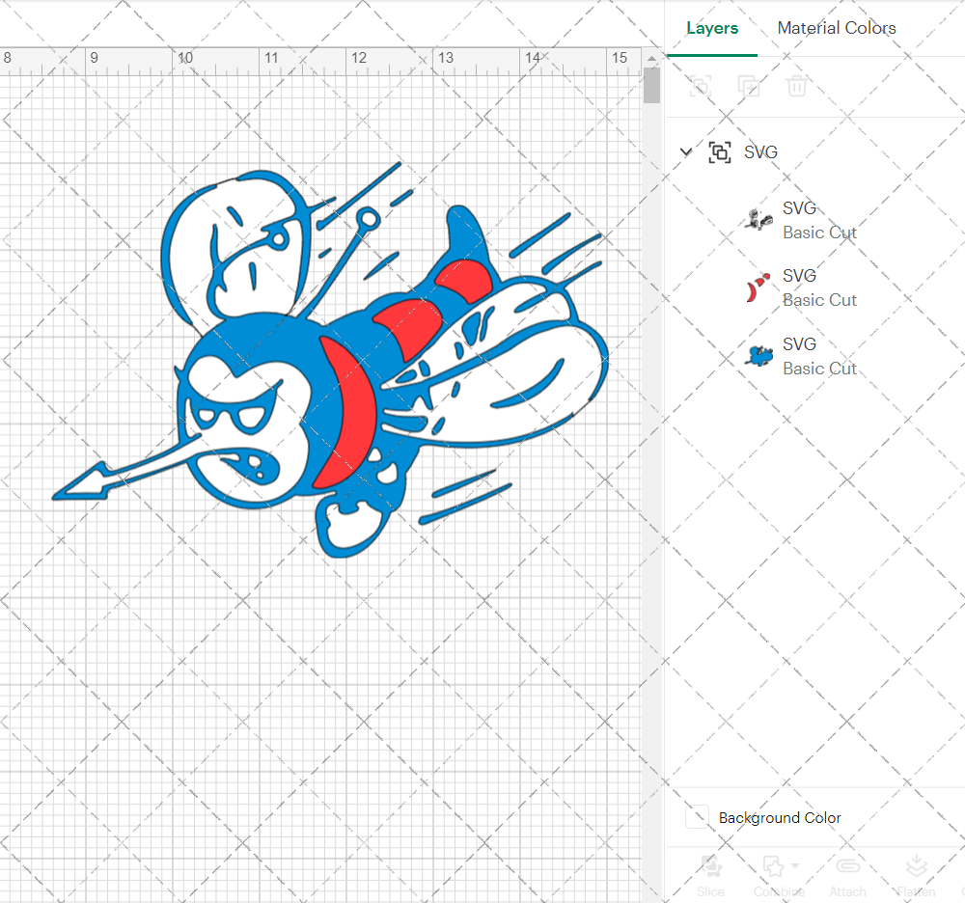Viewport: 965px width, 903px height.
Task: Open the Material Colors tab
Action: [x=837, y=28]
